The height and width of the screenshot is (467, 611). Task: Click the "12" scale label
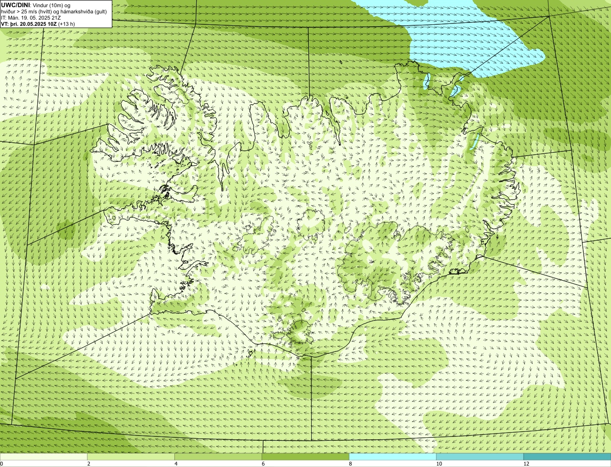coord(526,464)
